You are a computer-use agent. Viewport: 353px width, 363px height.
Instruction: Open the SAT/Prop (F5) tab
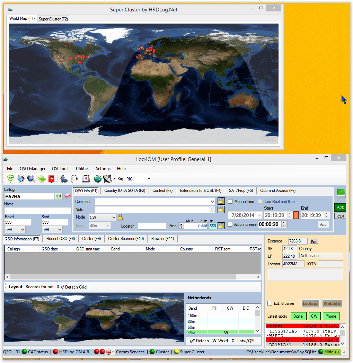(241, 191)
